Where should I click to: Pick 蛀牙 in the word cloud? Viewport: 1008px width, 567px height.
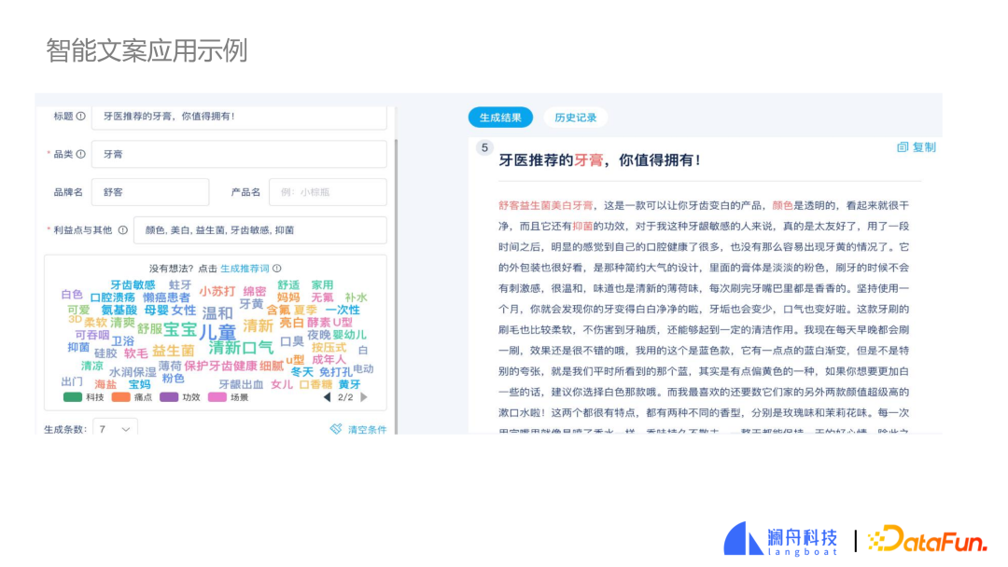[x=180, y=284]
